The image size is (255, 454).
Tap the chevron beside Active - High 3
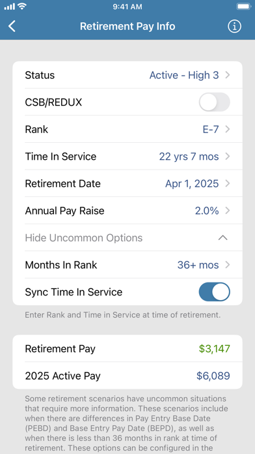(x=227, y=75)
